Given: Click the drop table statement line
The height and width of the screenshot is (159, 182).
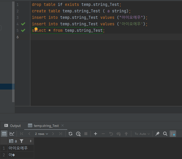Looking at the screenshot, I should pyautogui.click(x=77, y=4).
